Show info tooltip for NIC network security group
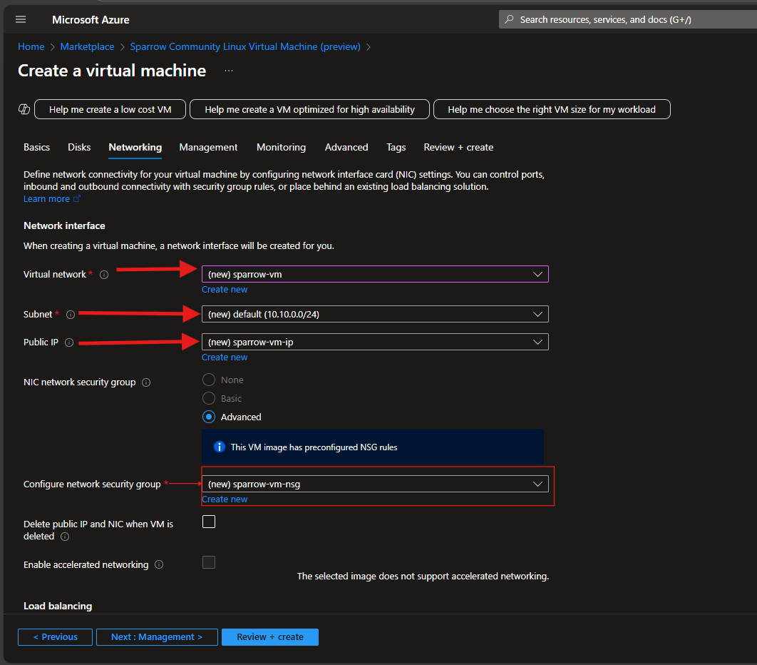 (146, 382)
